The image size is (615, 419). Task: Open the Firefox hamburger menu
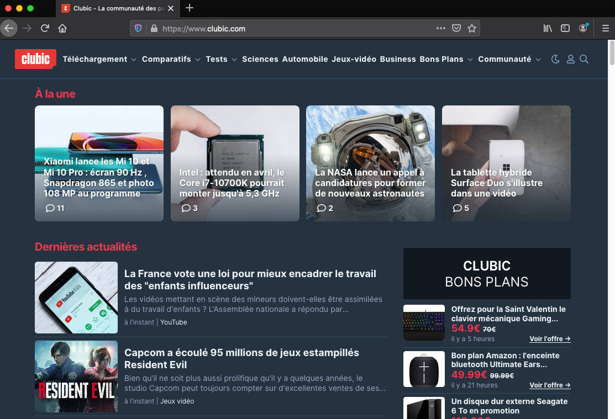(x=606, y=28)
